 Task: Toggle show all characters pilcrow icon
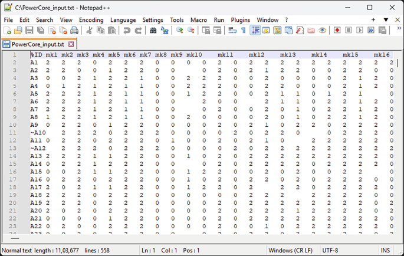coord(243,31)
